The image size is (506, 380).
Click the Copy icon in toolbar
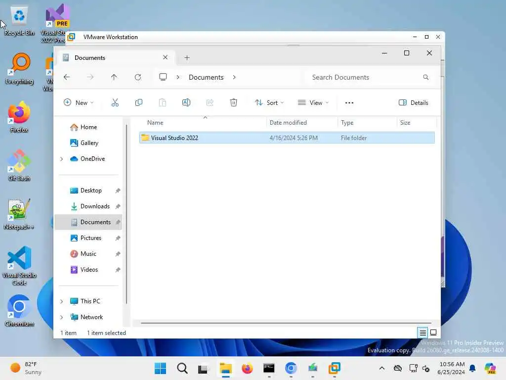(139, 103)
